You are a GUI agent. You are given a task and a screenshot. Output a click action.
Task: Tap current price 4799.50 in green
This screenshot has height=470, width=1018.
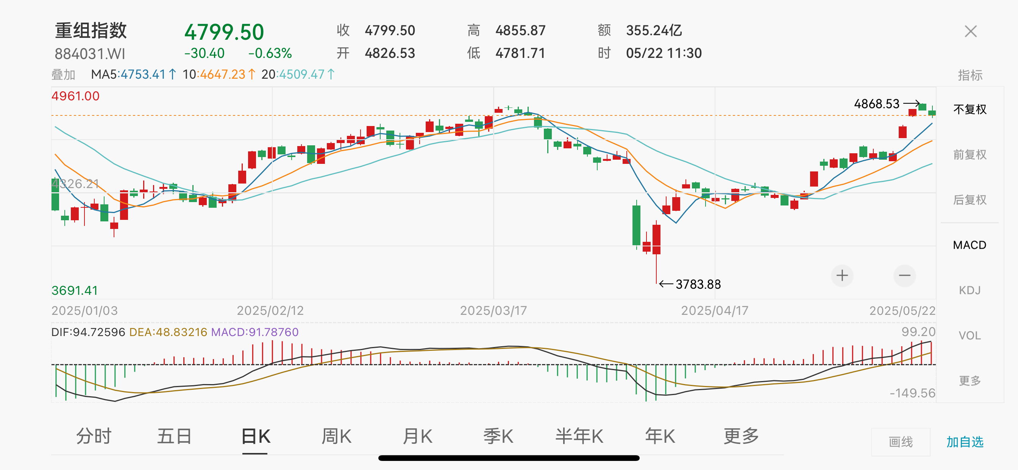[224, 32]
